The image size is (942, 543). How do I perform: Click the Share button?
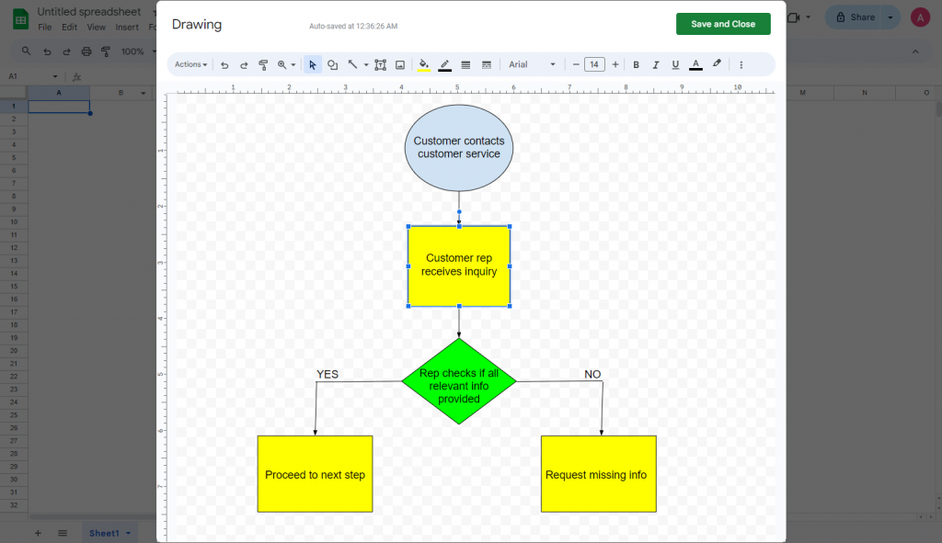tap(856, 17)
